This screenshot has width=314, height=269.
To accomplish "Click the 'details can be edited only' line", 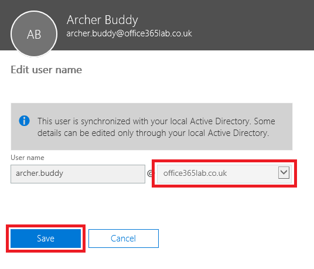I will click(153, 133).
